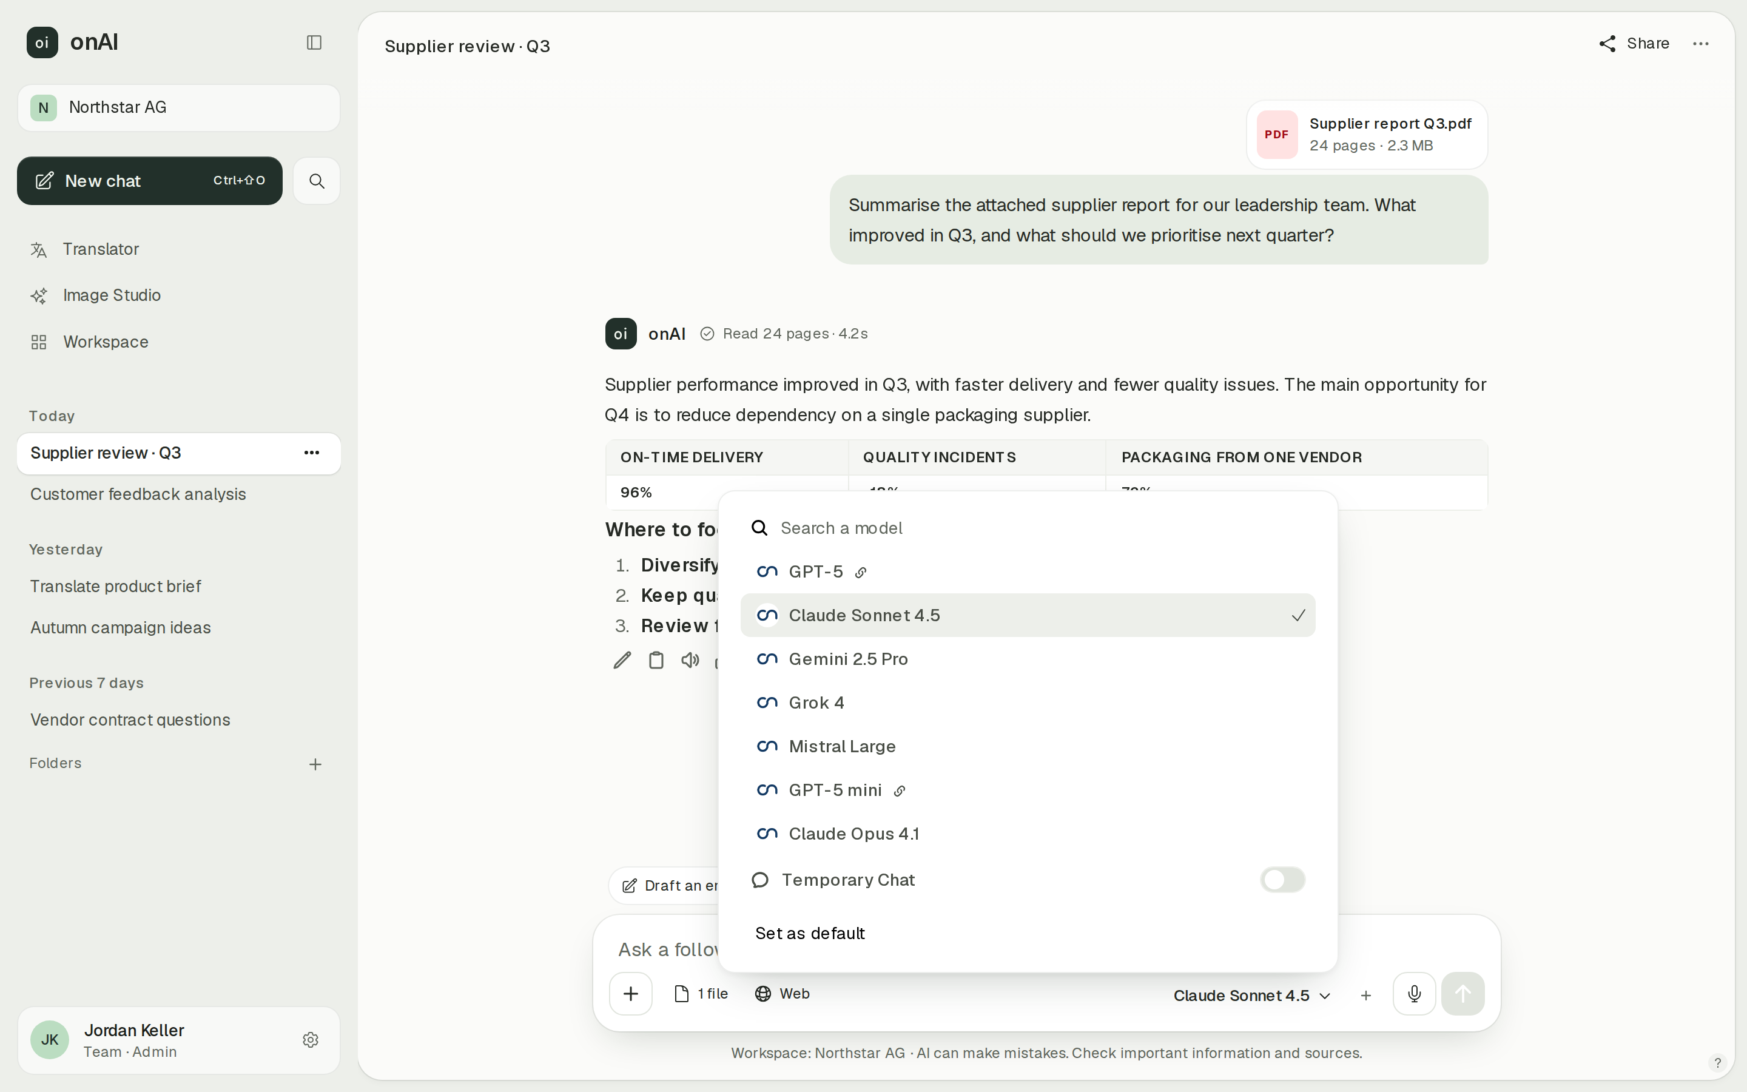Click the Draft an email suggestion chip

click(x=664, y=886)
